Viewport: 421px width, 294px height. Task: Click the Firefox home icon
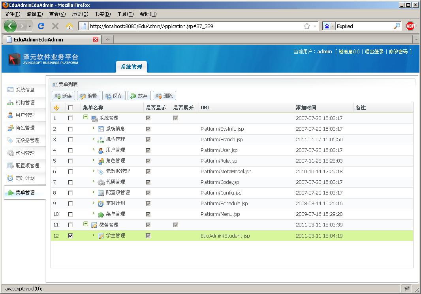(x=69, y=26)
